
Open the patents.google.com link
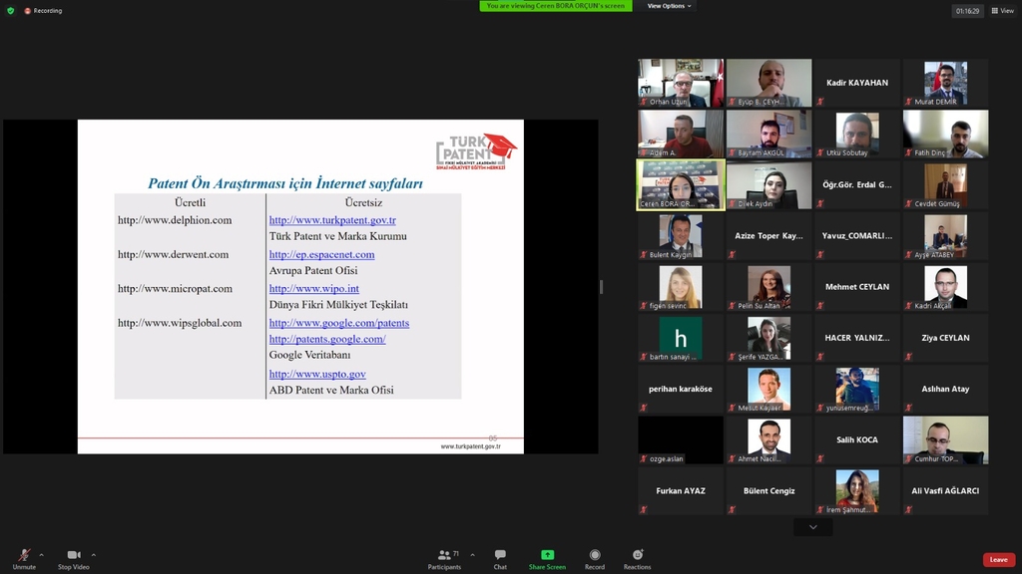[x=327, y=339]
